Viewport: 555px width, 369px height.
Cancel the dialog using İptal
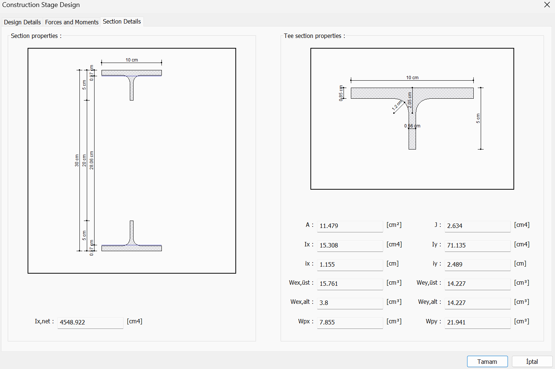tap(531, 361)
